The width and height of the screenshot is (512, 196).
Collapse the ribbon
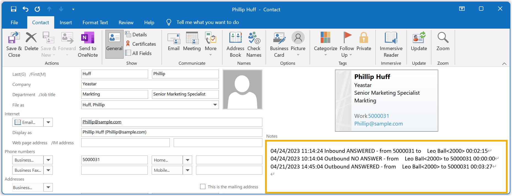[x=504, y=64]
